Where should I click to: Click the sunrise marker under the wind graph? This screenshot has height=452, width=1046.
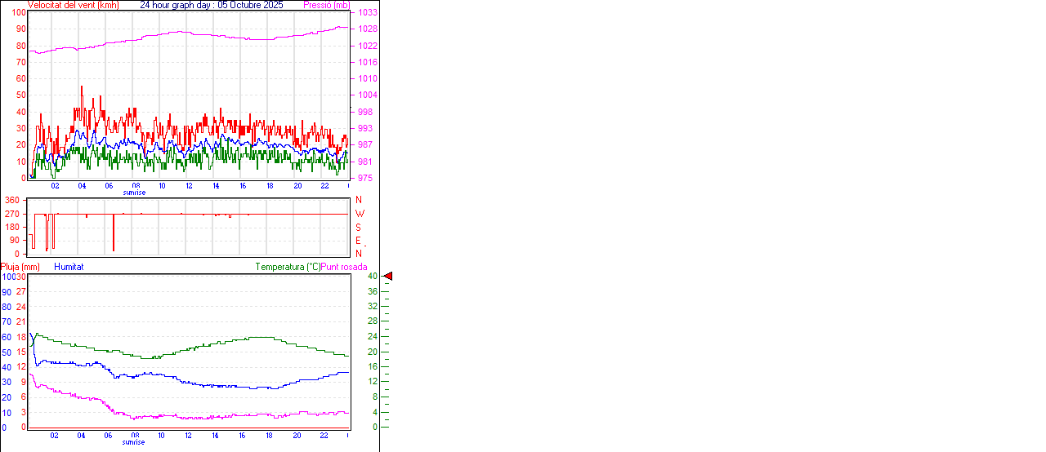click(x=134, y=193)
